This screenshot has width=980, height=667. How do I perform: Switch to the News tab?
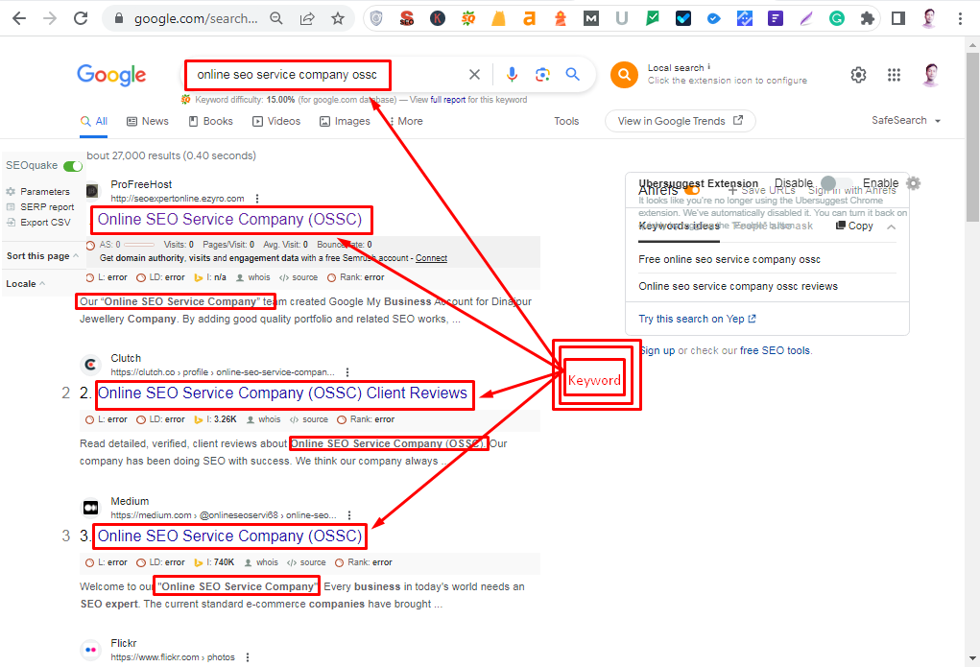coord(148,121)
